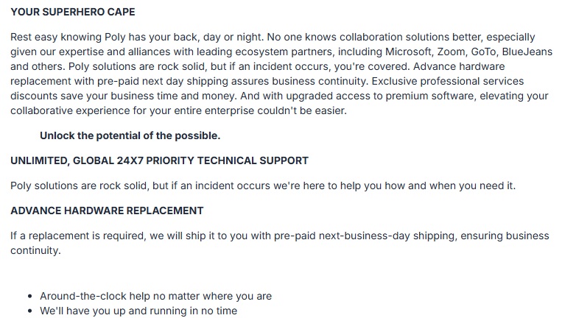Image resolution: width=562 pixels, height=318 pixels.
Task: Click the sentence ending with when you need it
Action: point(263,185)
